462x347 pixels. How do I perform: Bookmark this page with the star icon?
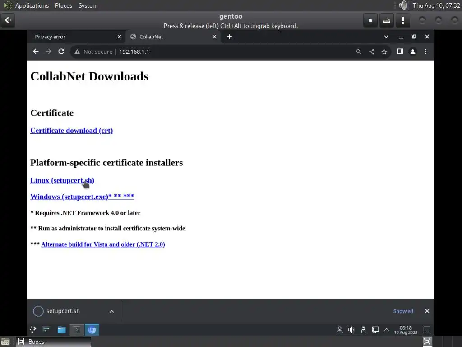(384, 52)
